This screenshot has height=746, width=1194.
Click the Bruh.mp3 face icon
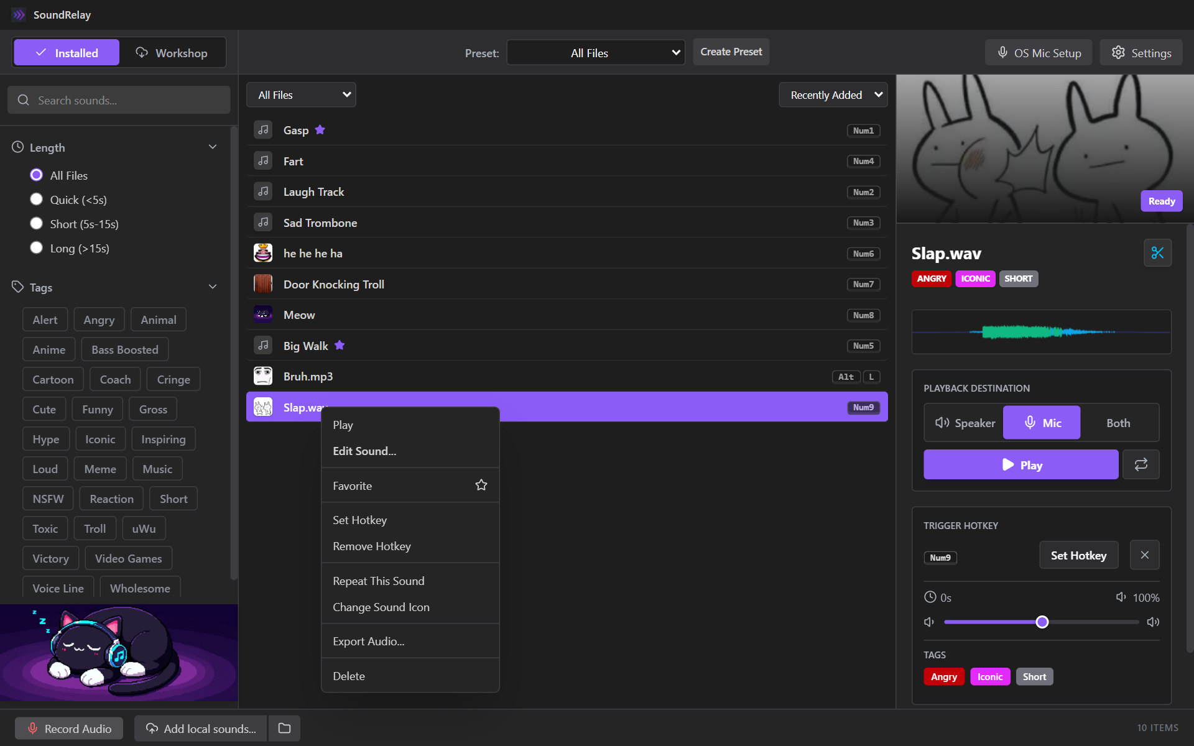click(x=263, y=376)
